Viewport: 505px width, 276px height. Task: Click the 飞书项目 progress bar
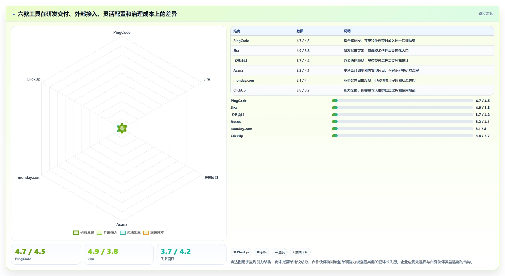pyautogui.click(x=402, y=115)
